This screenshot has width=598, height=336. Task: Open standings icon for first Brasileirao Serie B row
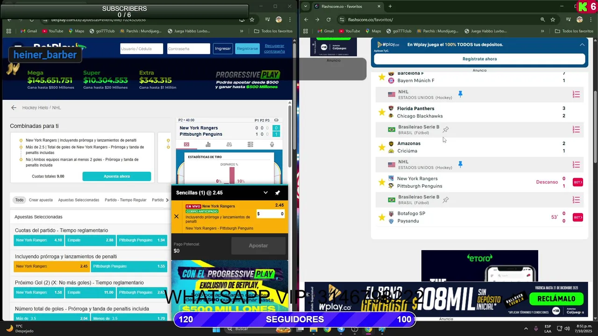click(x=576, y=130)
